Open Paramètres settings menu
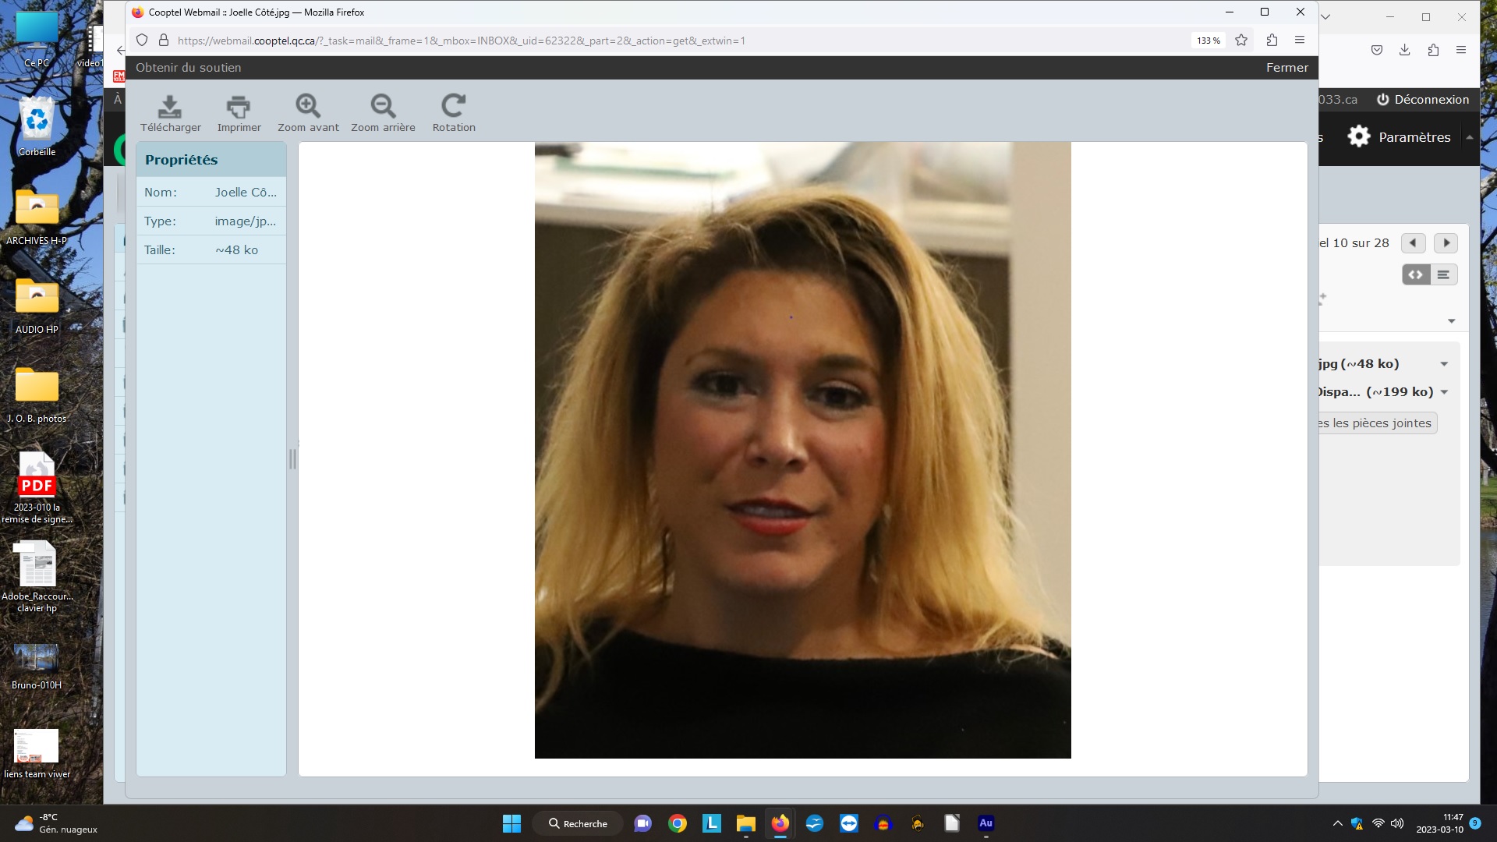 pyautogui.click(x=1400, y=137)
